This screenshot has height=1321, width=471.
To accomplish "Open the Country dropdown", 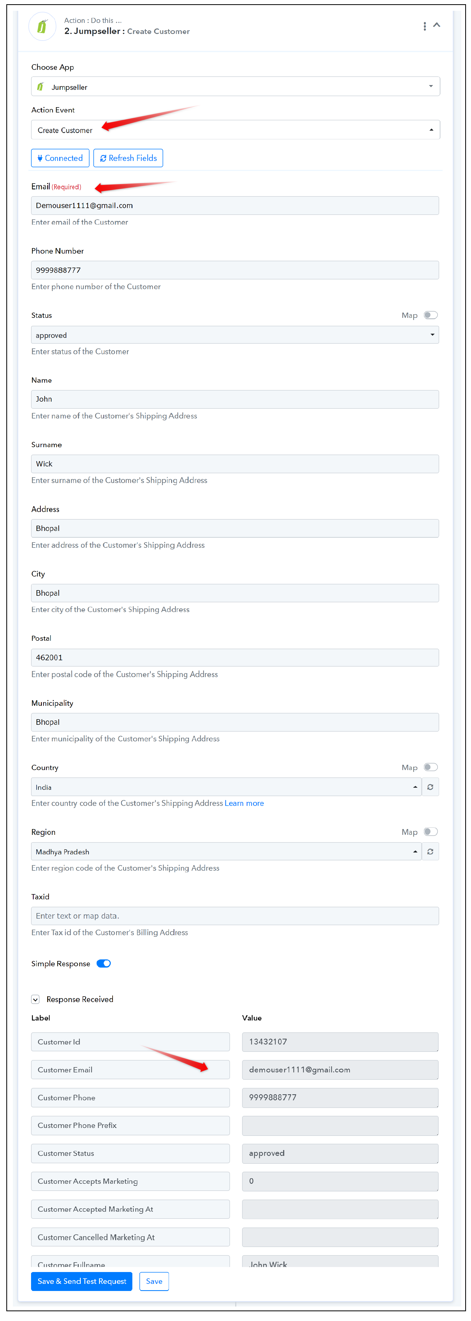I will click(226, 787).
